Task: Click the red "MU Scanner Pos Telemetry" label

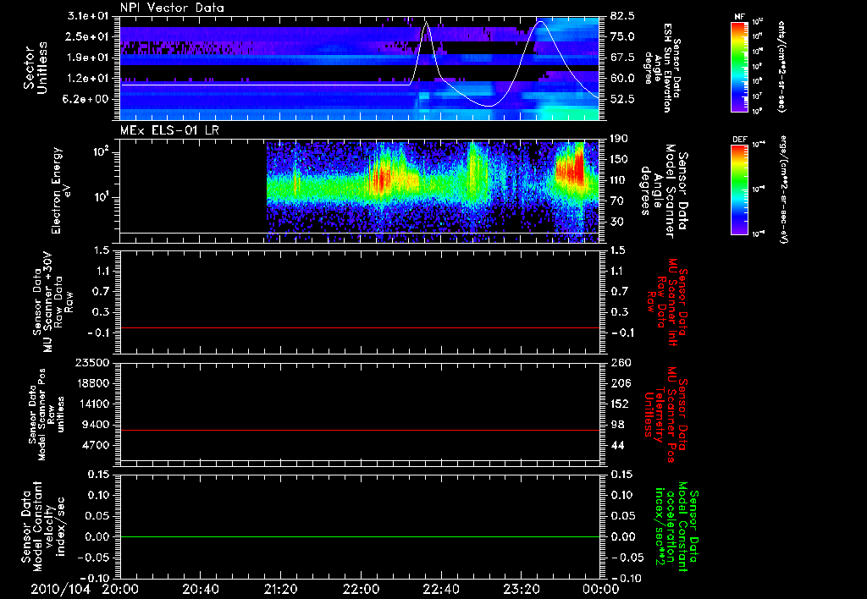Action: (665, 415)
